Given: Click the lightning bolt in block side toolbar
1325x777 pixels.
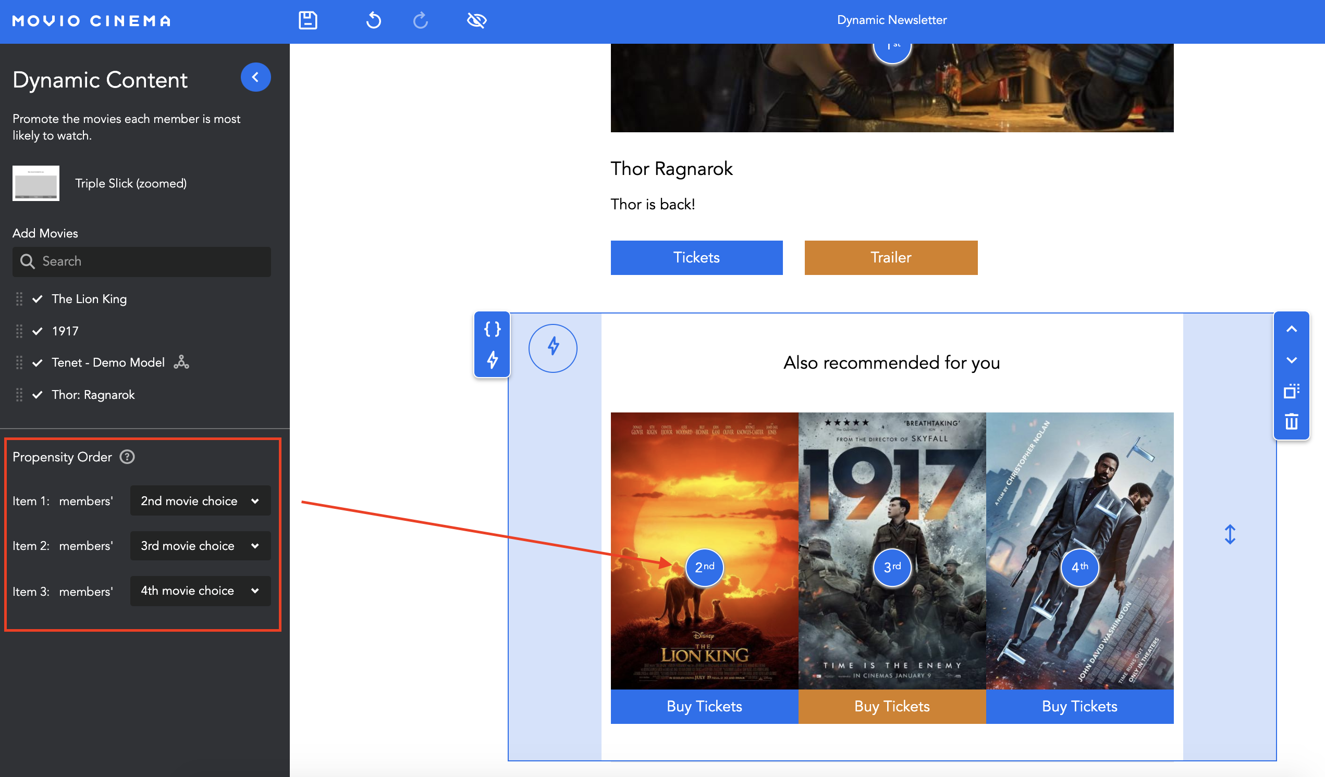Looking at the screenshot, I should point(492,360).
